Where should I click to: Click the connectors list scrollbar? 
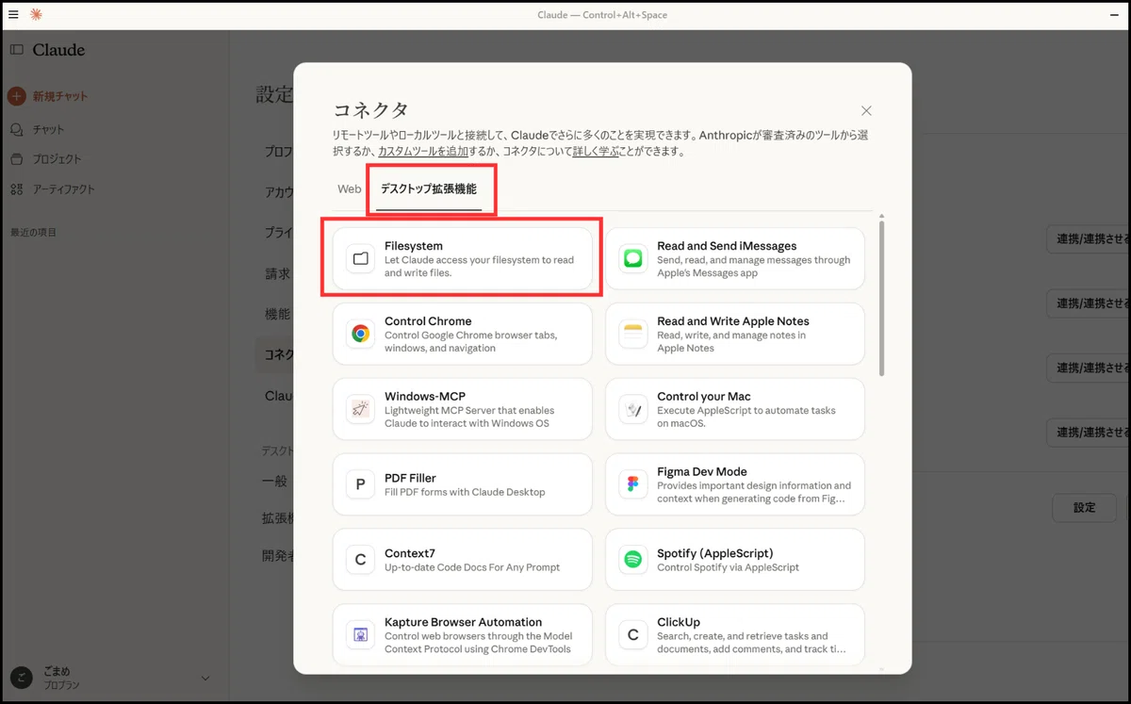point(881,298)
